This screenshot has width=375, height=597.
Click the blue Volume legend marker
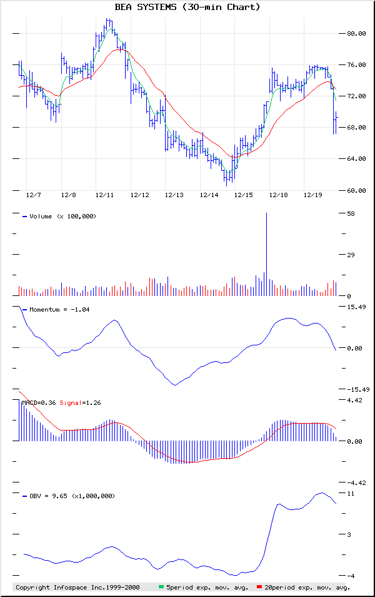[x=25, y=217]
